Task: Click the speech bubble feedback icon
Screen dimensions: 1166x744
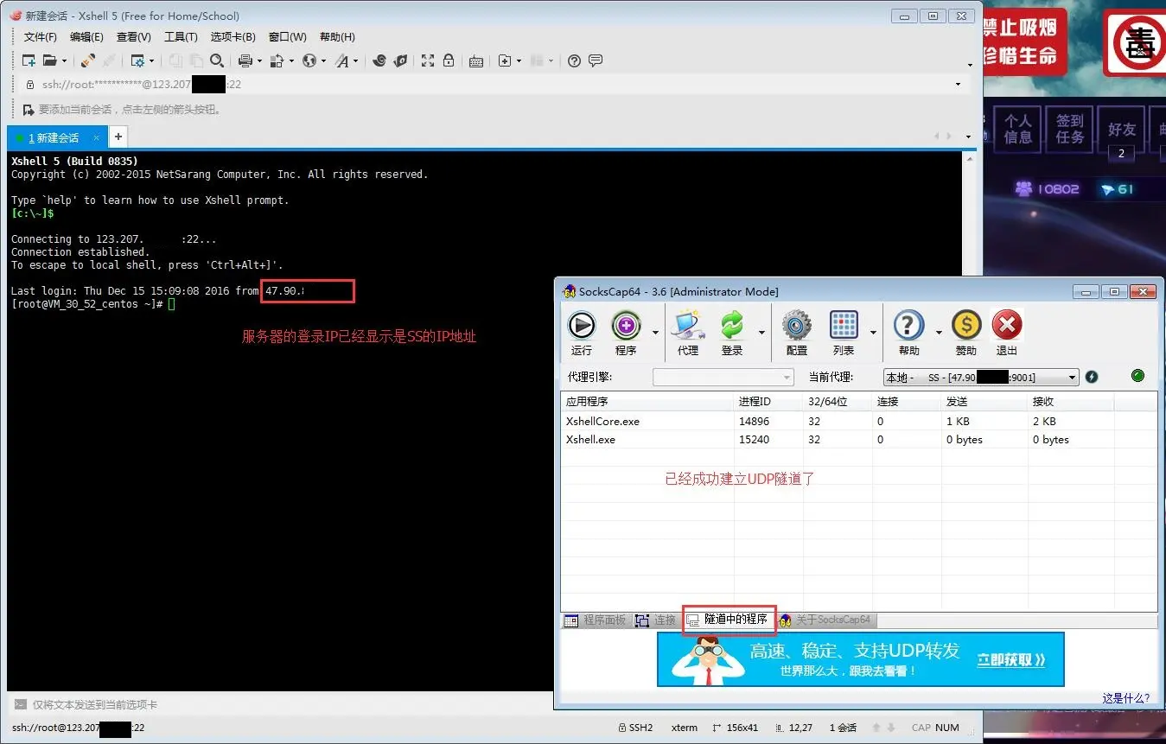Action: [596, 60]
